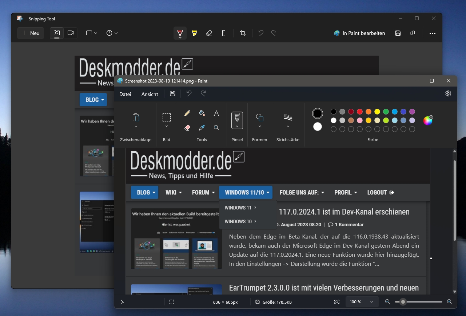The width and height of the screenshot is (466, 316).
Task: Select the highlighter in Snipping Tool
Action: click(195, 33)
